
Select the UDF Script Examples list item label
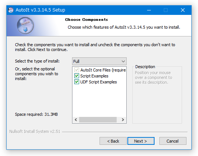pos(98,82)
